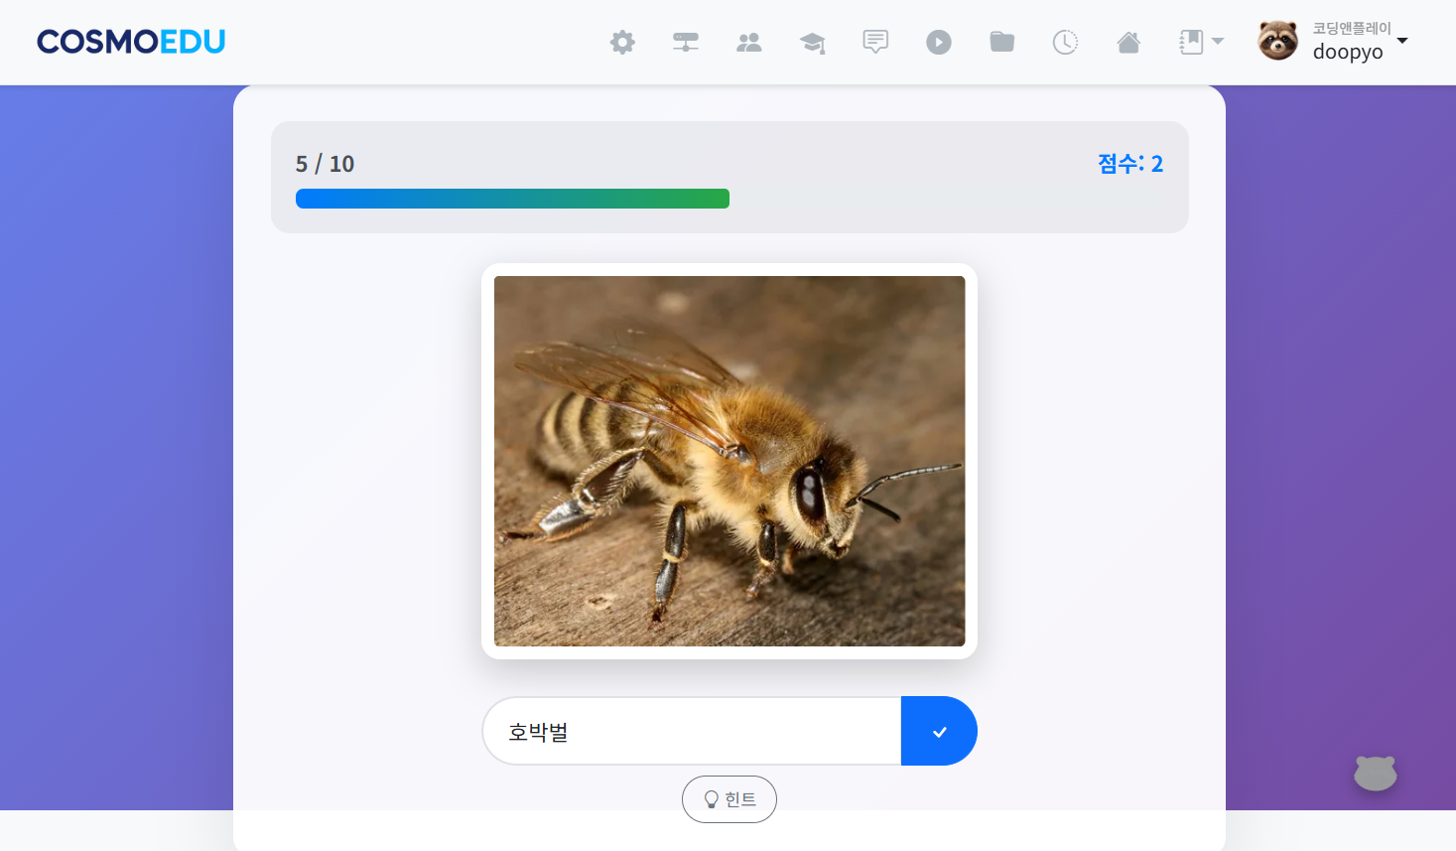Image resolution: width=1456 pixels, height=851 pixels.
Task: Go to the home icon
Action: [x=1128, y=42]
